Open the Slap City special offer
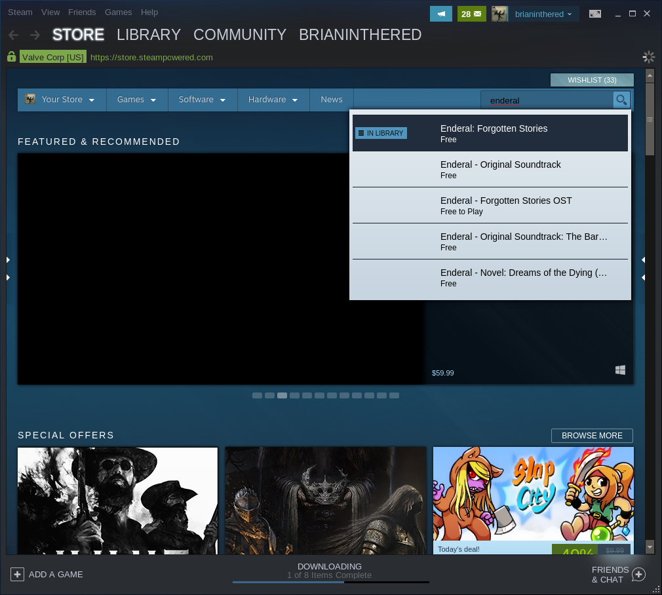Screen dimensions: 662x595 click(x=534, y=501)
